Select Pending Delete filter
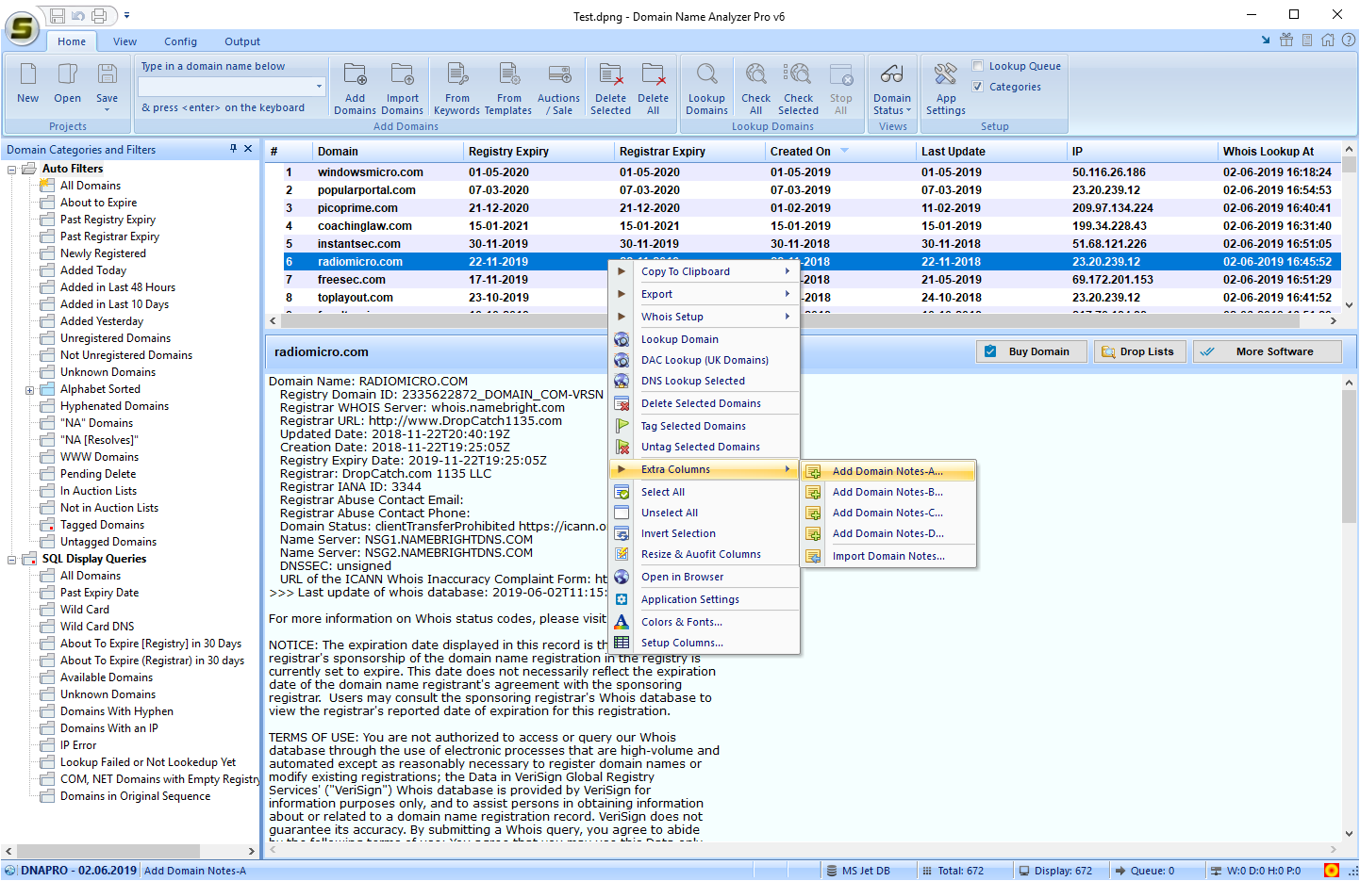The width and height of the screenshot is (1360, 881). 98,474
